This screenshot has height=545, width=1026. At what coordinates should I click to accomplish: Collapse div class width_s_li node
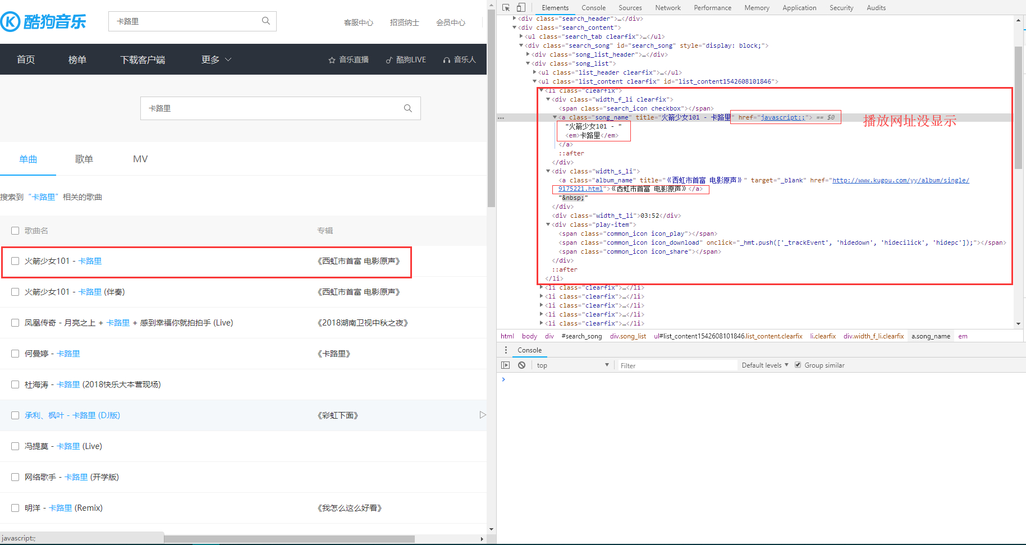[x=548, y=171]
